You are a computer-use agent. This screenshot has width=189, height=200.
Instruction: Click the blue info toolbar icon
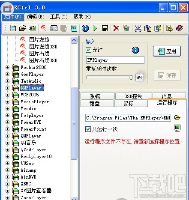[x=85, y=28]
